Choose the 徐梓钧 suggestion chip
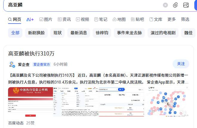This screenshot has height=128, width=197. [x=102, y=33]
